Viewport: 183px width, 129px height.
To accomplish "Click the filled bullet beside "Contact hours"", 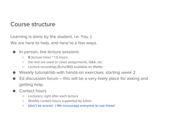I will tap(14, 91).
